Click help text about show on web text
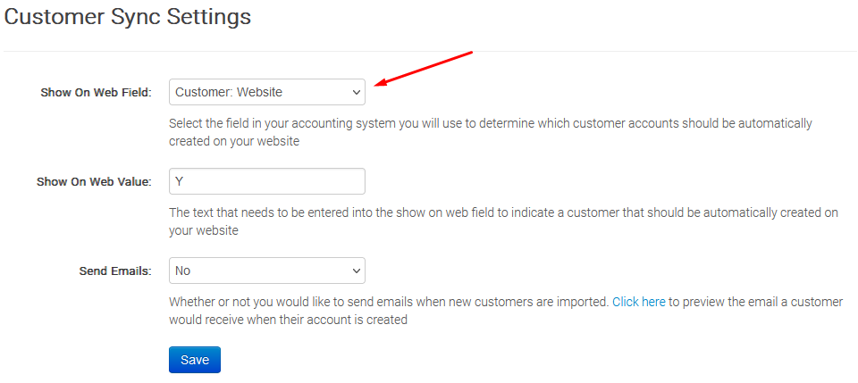 [x=503, y=212]
